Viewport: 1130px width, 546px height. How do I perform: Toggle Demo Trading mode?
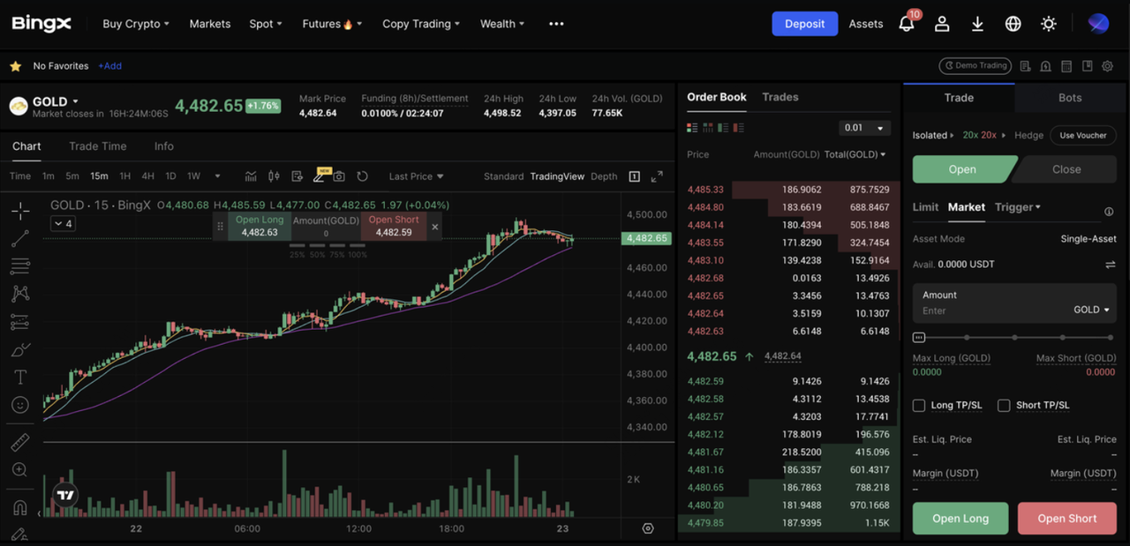click(x=975, y=65)
